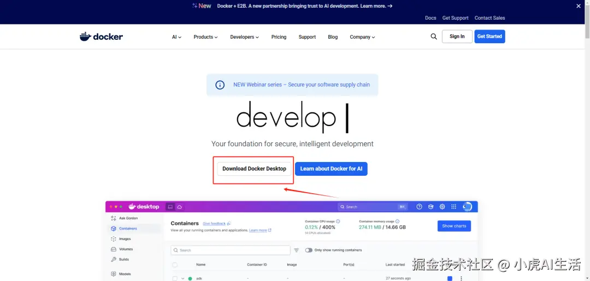Click the Docker desktop logo in preview
Screen dimensions: 590x281
[x=144, y=207]
